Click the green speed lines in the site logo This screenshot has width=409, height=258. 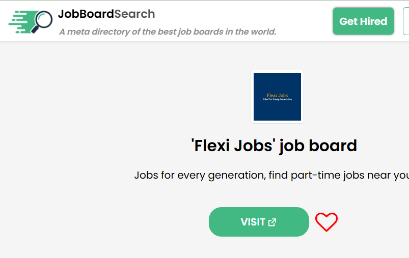coord(19,22)
